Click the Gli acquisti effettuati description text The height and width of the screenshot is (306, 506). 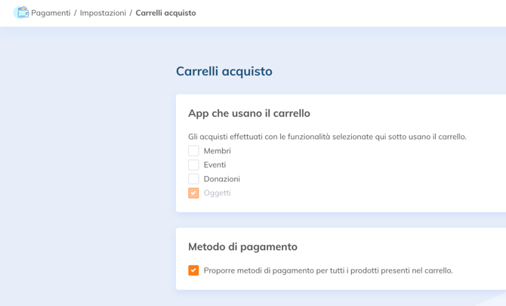[327, 137]
